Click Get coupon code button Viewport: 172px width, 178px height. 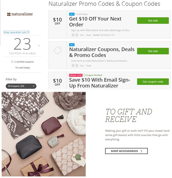[x=153, y=81]
